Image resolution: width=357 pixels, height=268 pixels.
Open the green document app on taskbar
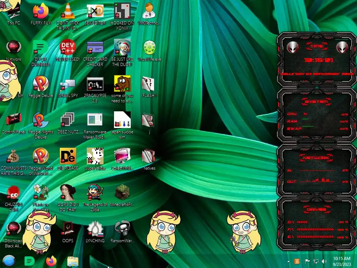click(x=29, y=261)
